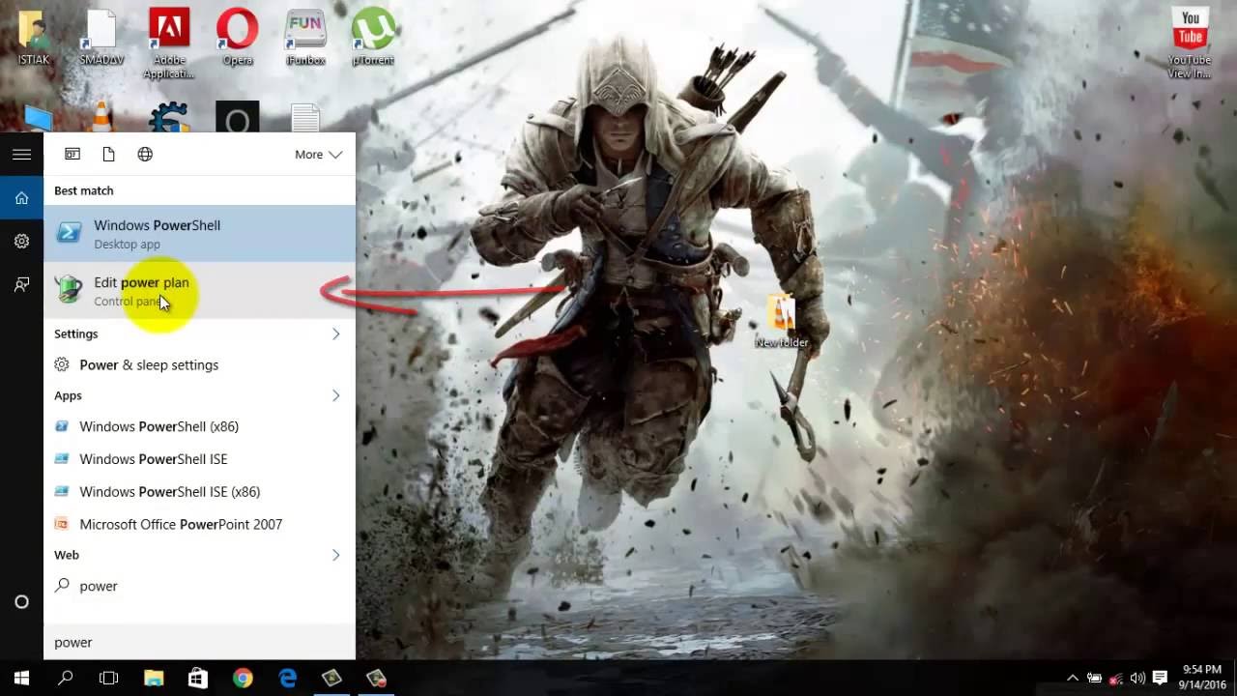Expand the Apps results category arrow
This screenshot has height=696, width=1237.
(335, 395)
